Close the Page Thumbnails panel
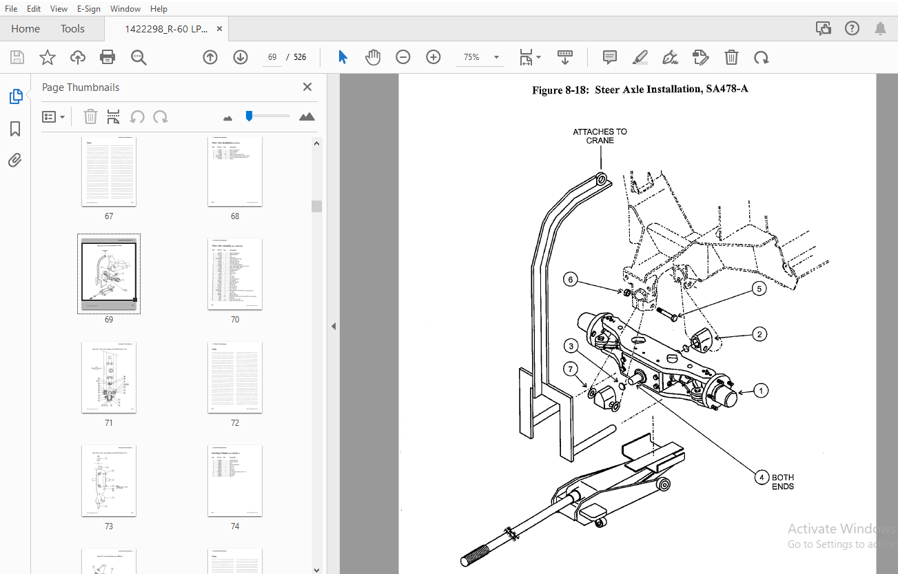Screen dimensions: 898x574 [307, 87]
